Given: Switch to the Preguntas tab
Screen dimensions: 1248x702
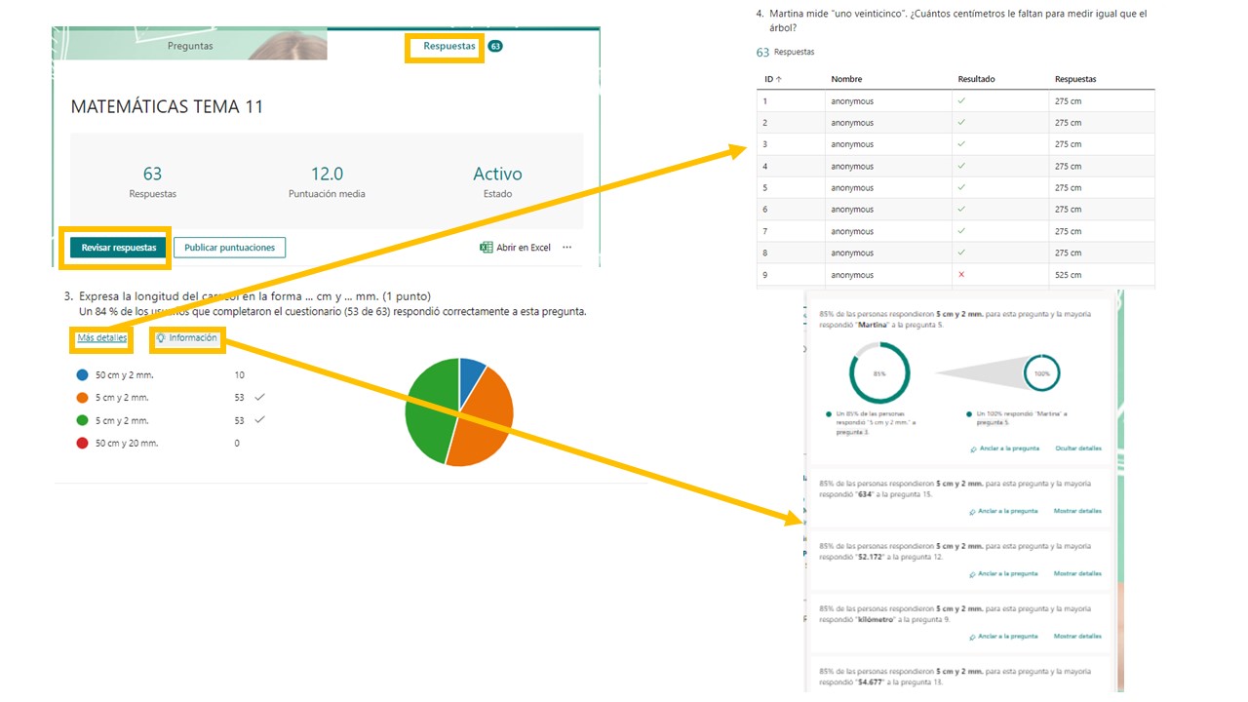Looking at the screenshot, I should click(x=190, y=46).
